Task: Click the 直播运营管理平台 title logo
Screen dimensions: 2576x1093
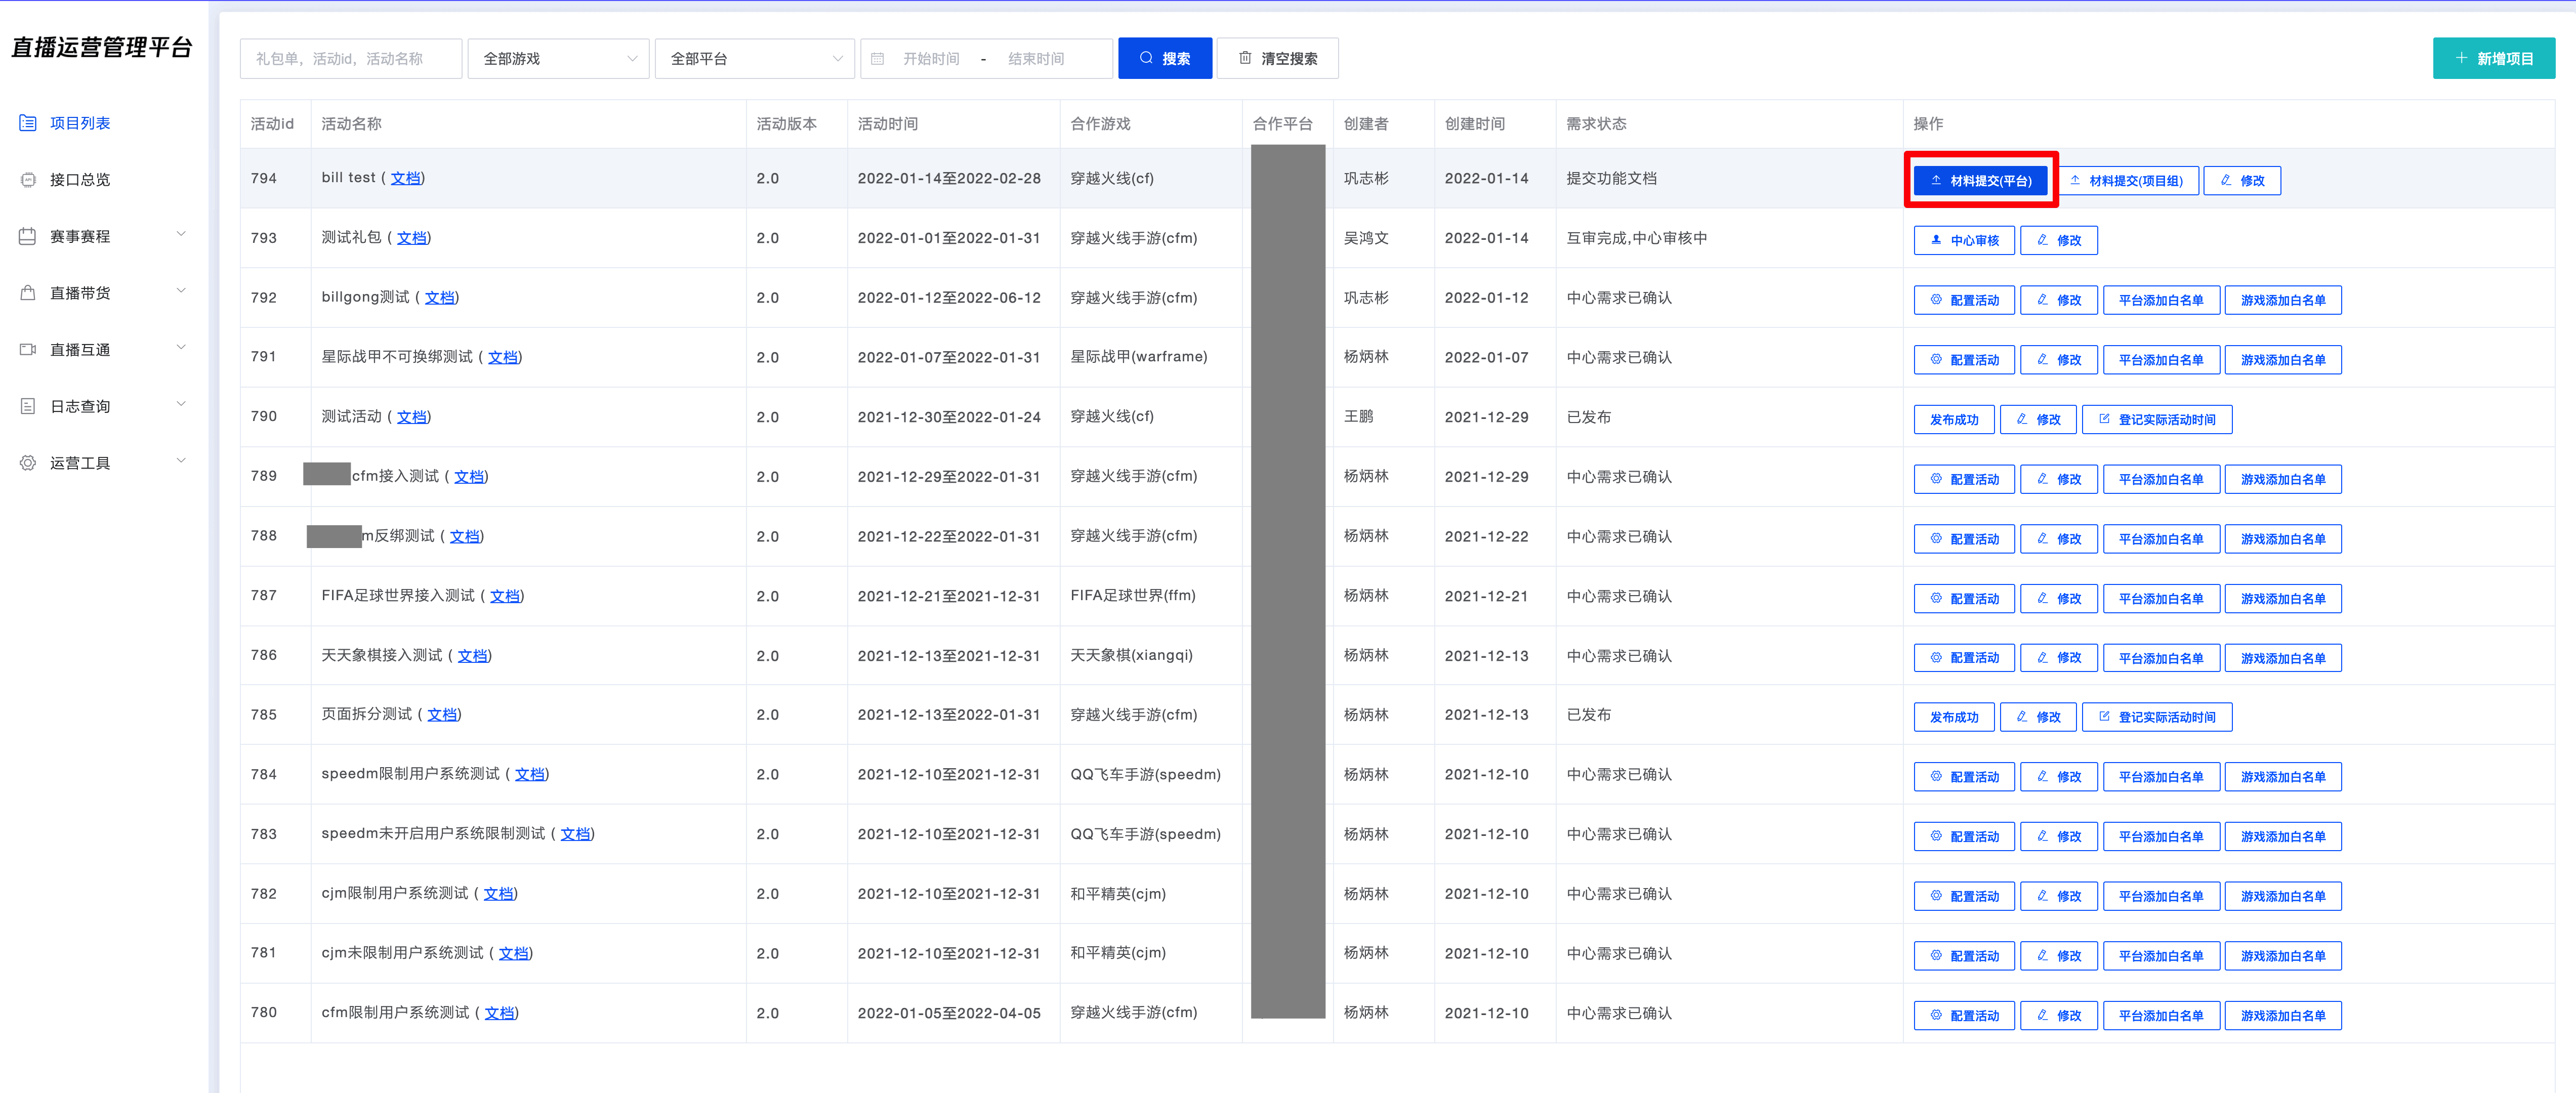Action: (x=101, y=47)
